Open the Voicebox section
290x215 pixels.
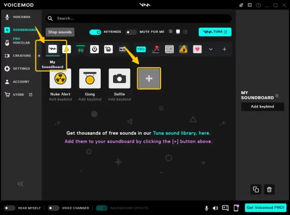click(x=17, y=17)
